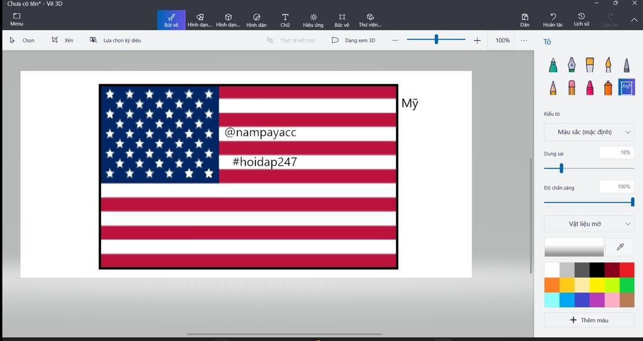643x341 pixels.
Task: Collapse the top ribbon with the chevron
Action: tap(634, 19)
